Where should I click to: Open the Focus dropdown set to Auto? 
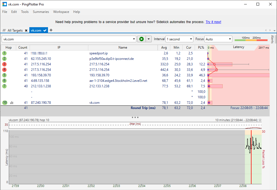tap(218, 39)
